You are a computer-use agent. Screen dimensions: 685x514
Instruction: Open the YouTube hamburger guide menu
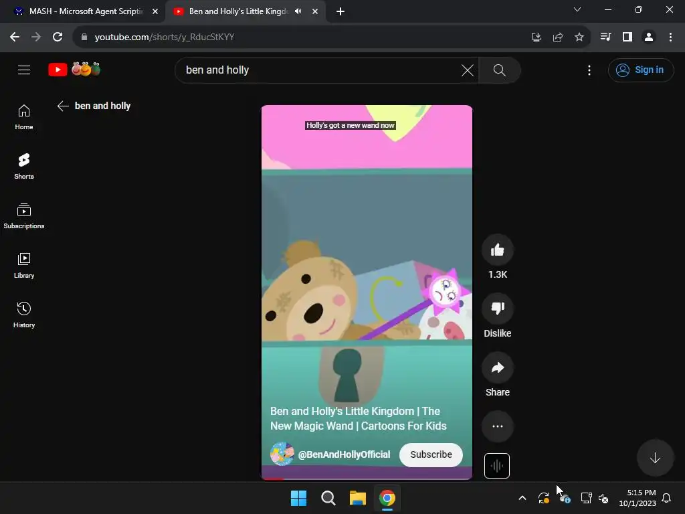[x=24, y=70]
